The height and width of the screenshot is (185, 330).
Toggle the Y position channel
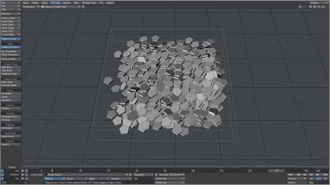tap(2, 175)
